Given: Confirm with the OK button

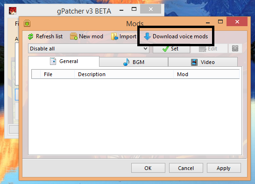Looking at the screenshot, I should [x=148, y=168].
